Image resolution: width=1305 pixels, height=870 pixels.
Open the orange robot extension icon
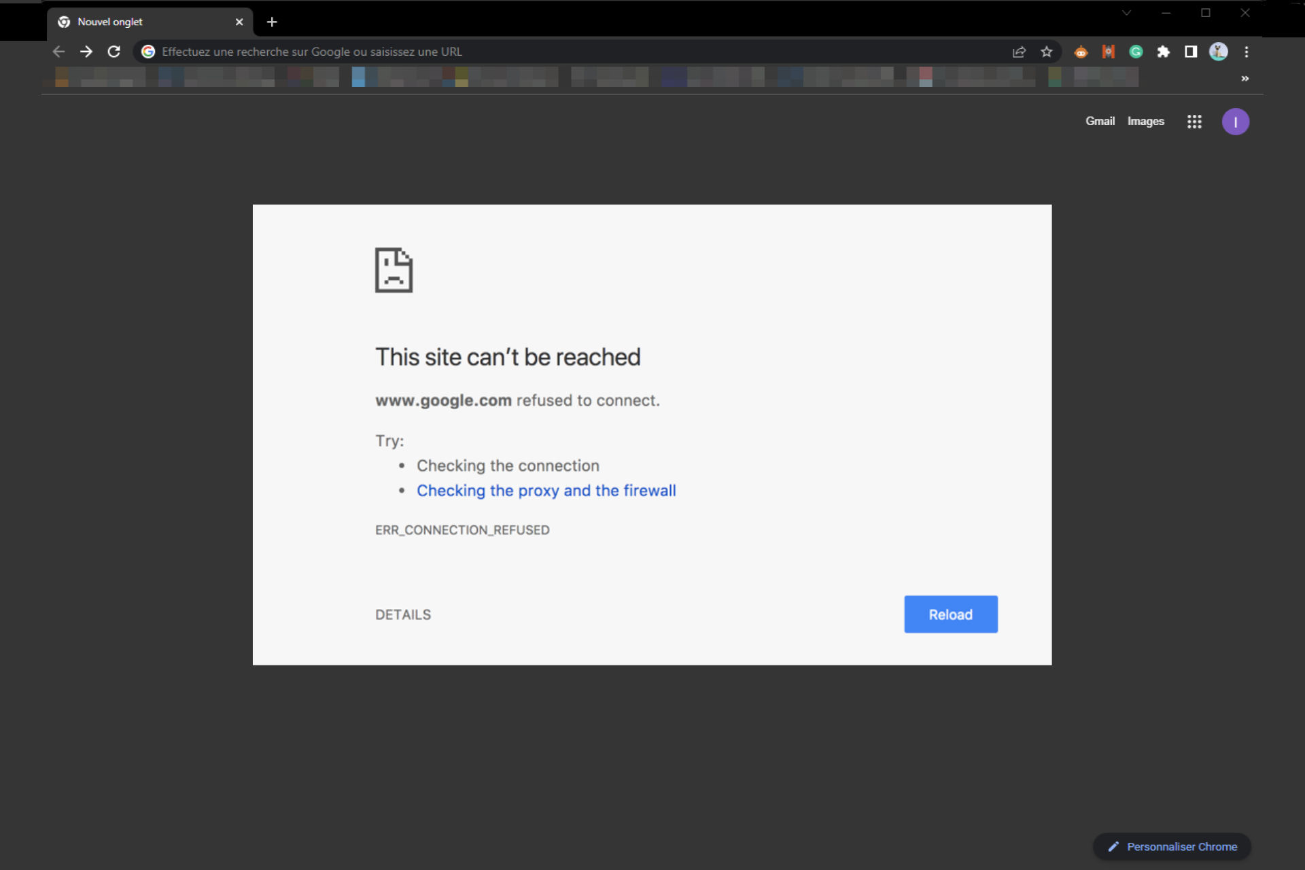(x=1081, y=52)
